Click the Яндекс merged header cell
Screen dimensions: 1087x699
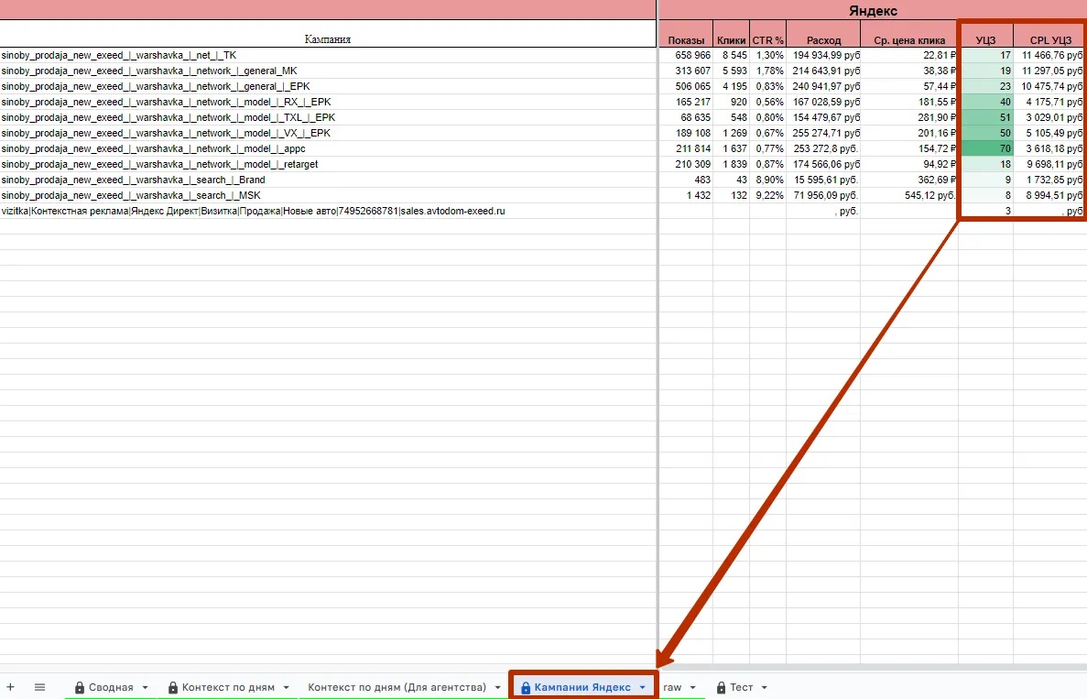click(x=872, y=11)
